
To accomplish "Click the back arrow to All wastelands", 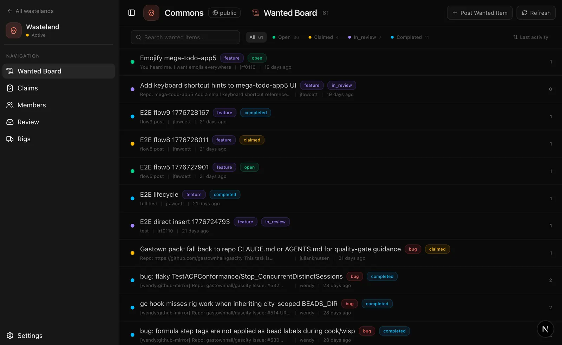I will 10,11.
